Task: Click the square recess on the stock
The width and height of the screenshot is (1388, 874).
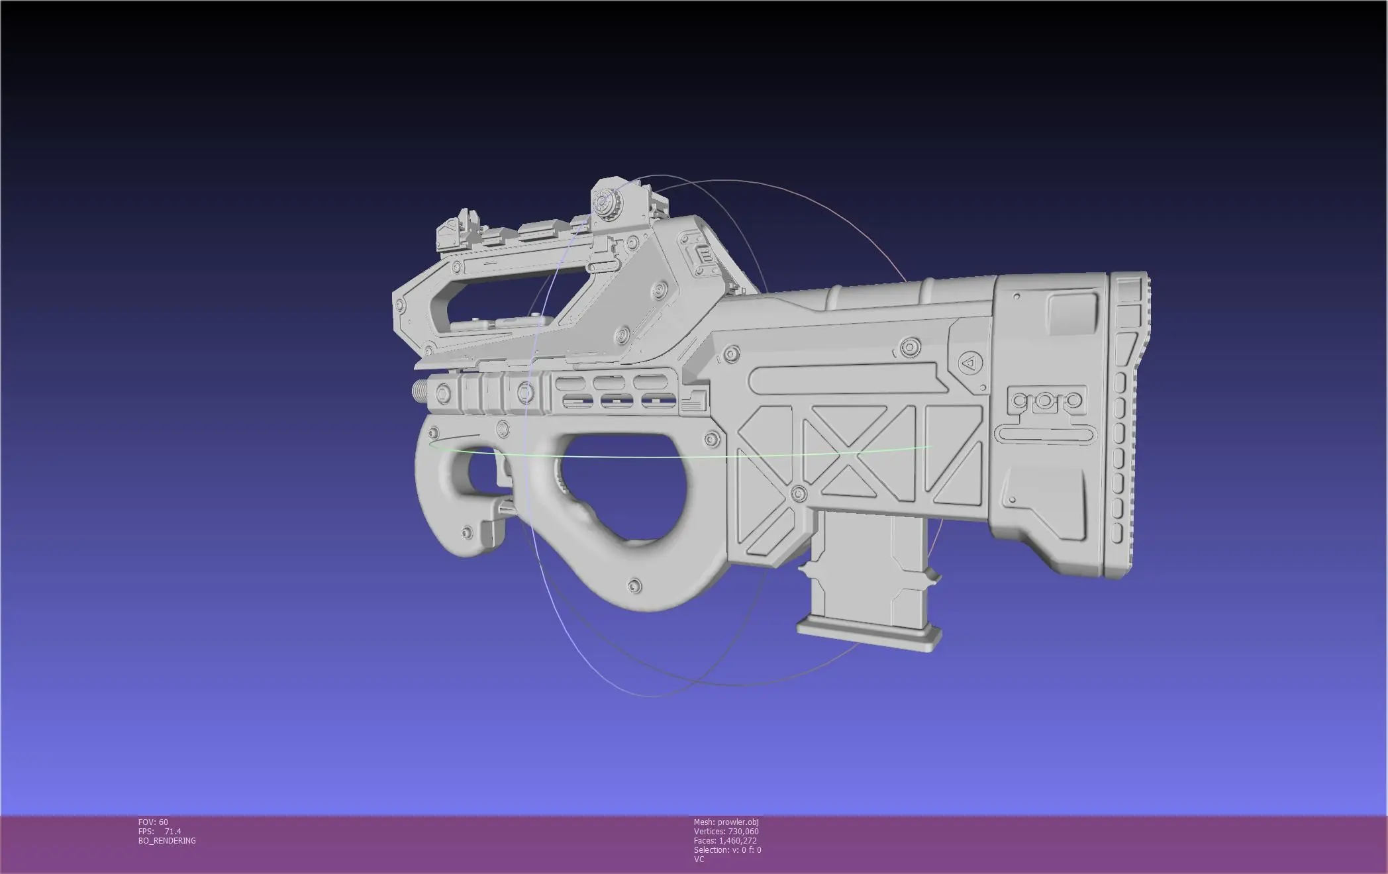Action: pyautogui.click(x=1072, y=313)
